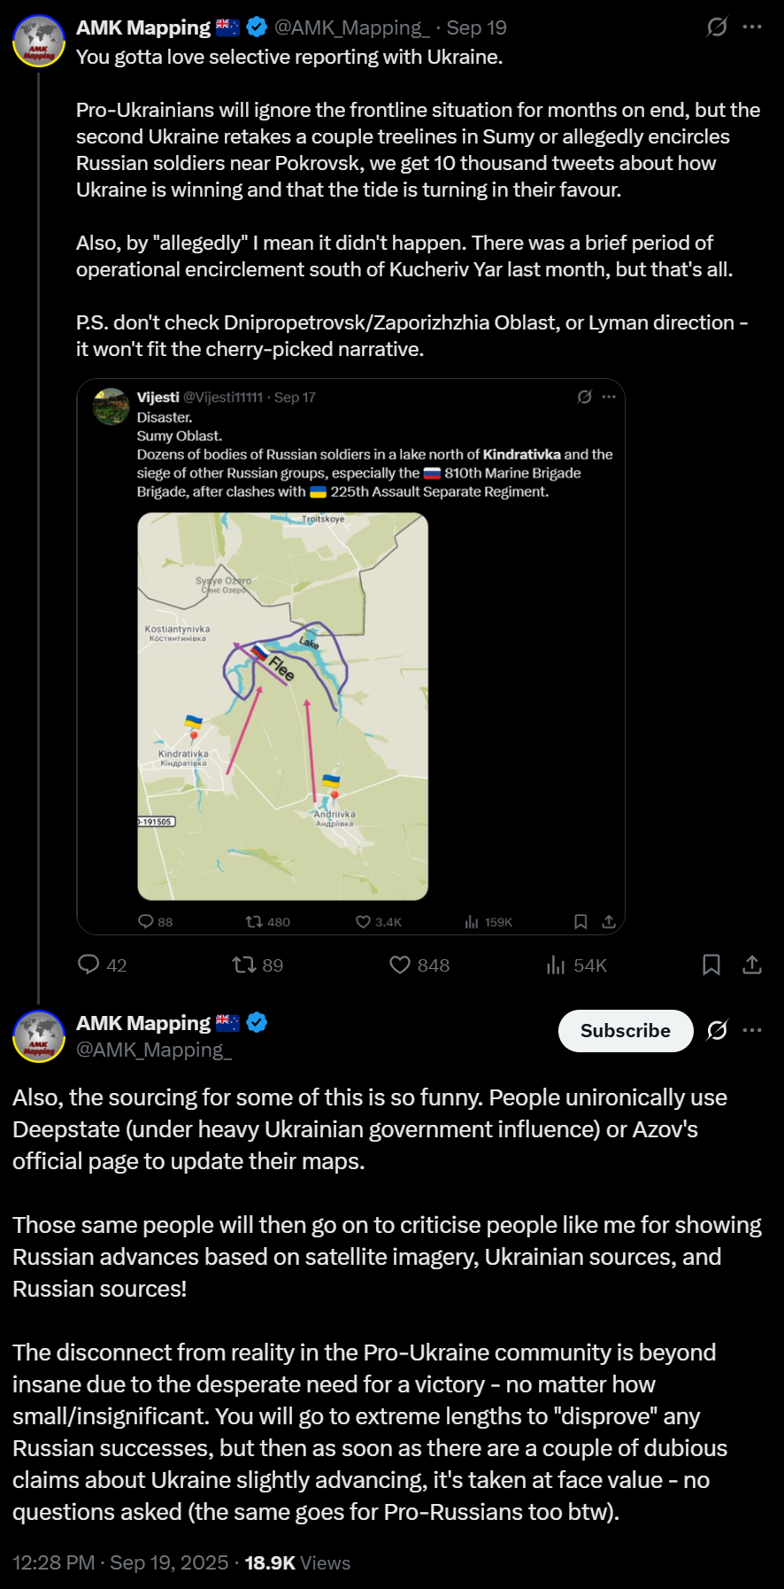This screenshot has height=1589, width=784.
Task: Open the map image in quoted tweet
Action: tap(283, 706)
